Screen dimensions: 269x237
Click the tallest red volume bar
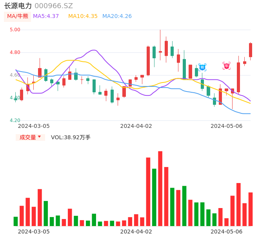(x=160, y=189)
